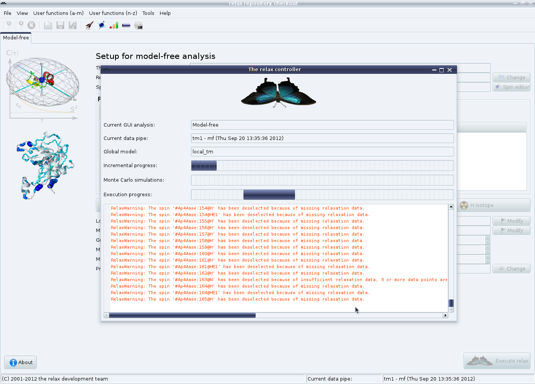
Task: Click the close all analyses X icon
Action: point(31,25)
